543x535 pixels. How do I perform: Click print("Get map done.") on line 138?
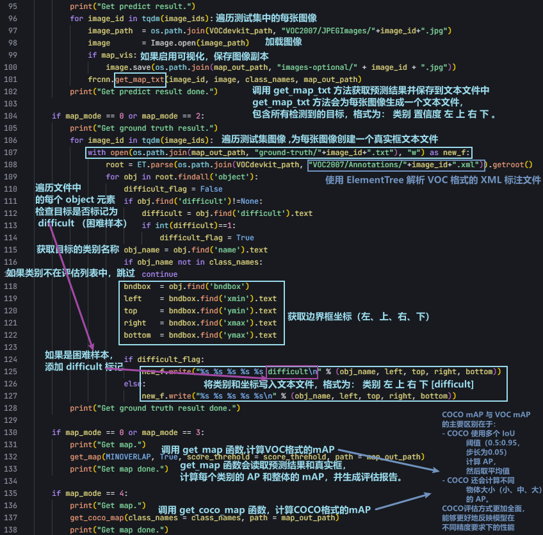click(x=119, y=530)
